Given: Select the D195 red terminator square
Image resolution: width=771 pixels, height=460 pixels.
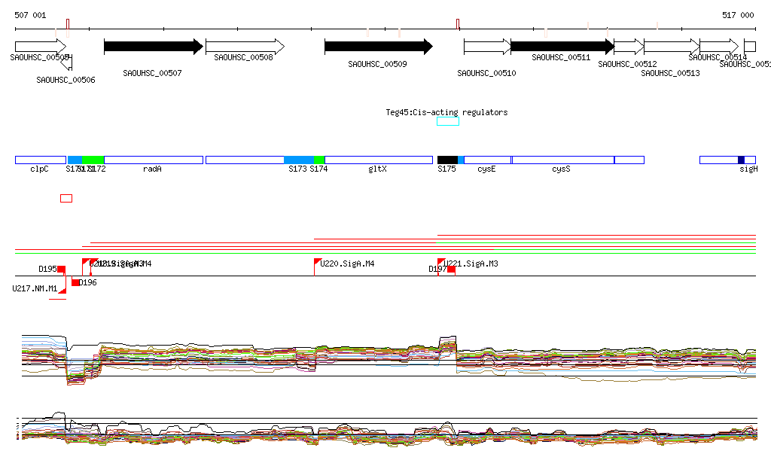Looking at the screenshot, I should tap(62, 269).
